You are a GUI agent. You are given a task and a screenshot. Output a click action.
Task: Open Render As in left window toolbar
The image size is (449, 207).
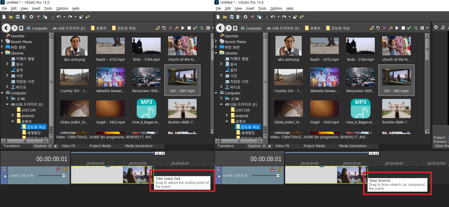tap(25, 17)
